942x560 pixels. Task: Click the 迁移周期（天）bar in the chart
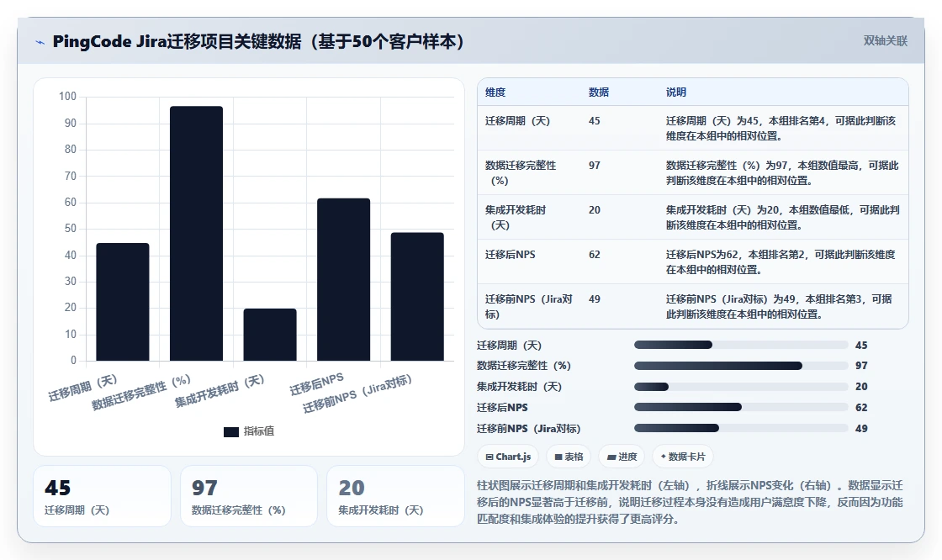[123, 302]
